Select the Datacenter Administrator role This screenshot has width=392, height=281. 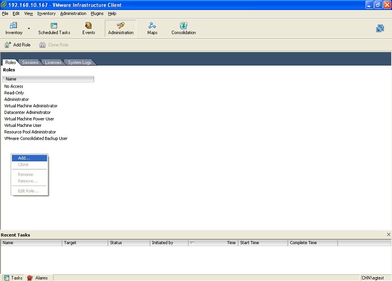click(x=27, y=112)
